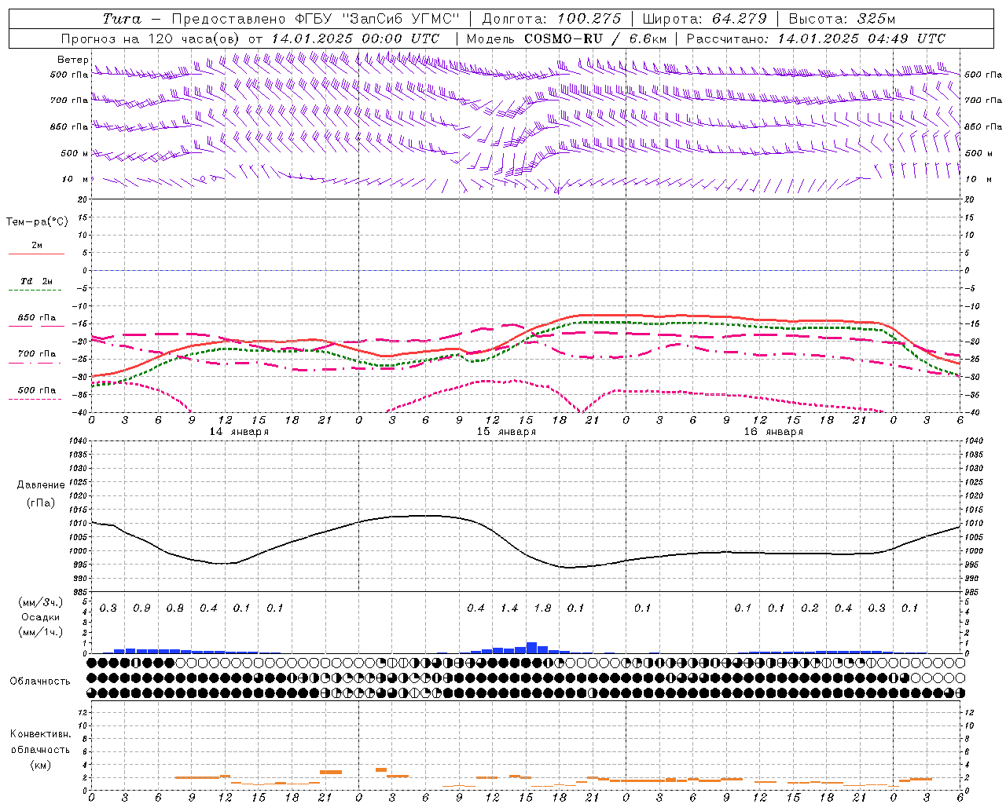
Task: Click the left pressure axis value 1040
Action: (x=77, y=441)
